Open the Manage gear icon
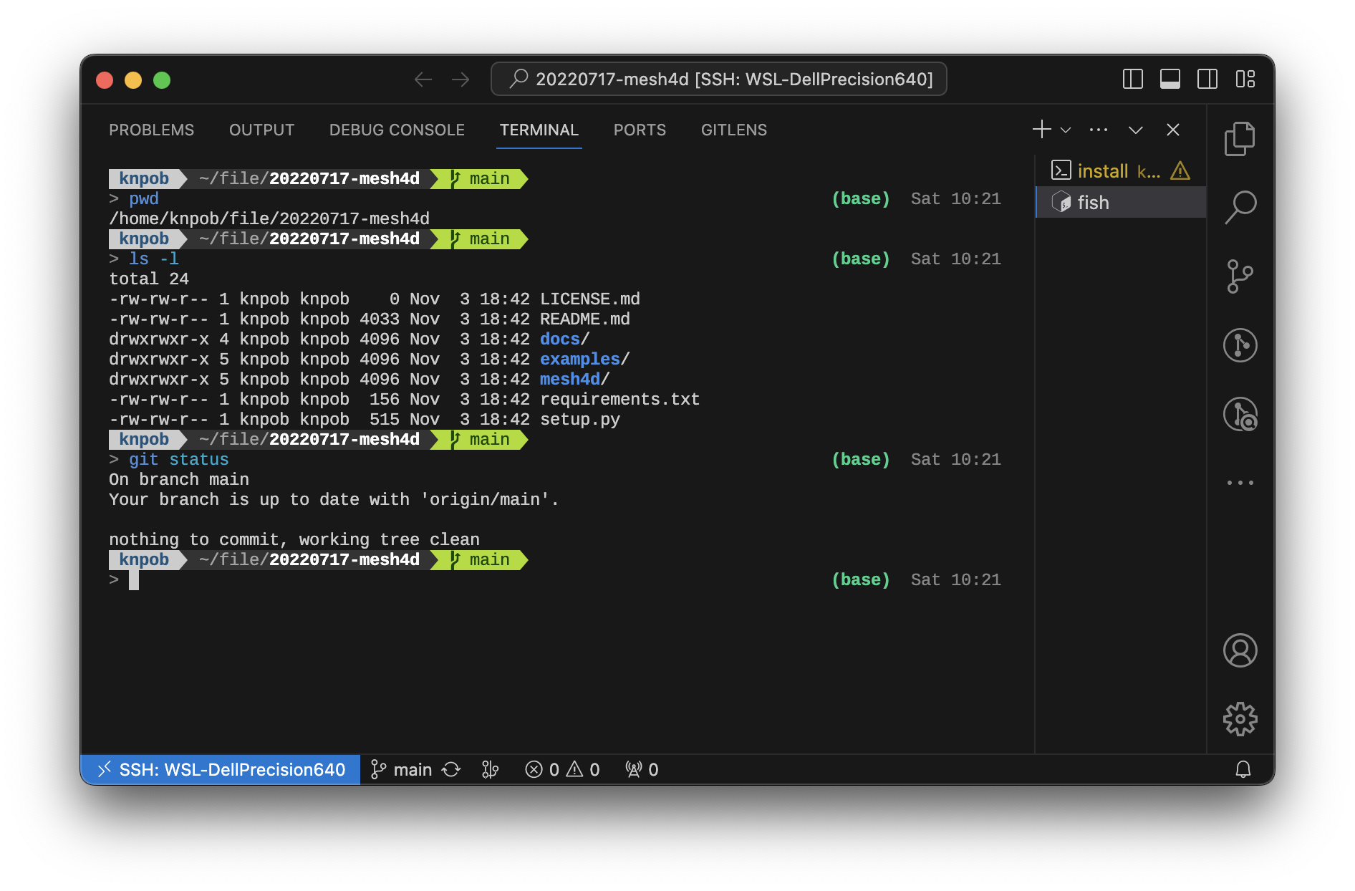1355x891 pixels. [1240, 719]
